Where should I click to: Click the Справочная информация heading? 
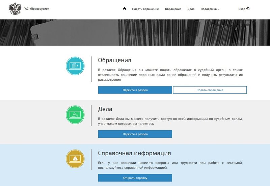click(134, 153)
